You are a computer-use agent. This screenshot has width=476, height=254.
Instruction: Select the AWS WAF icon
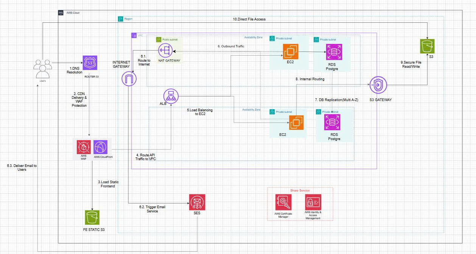(84, 148)
